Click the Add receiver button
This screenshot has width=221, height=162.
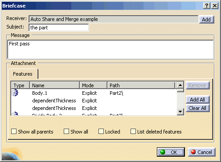pos(206,20)
